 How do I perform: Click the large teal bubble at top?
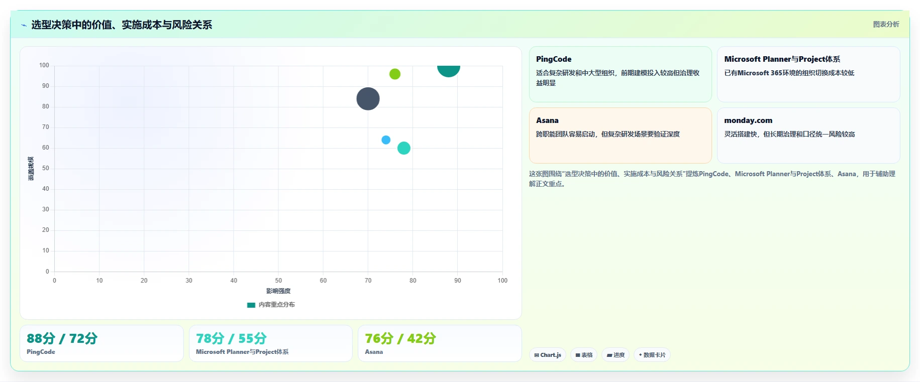tap(449, 71)
